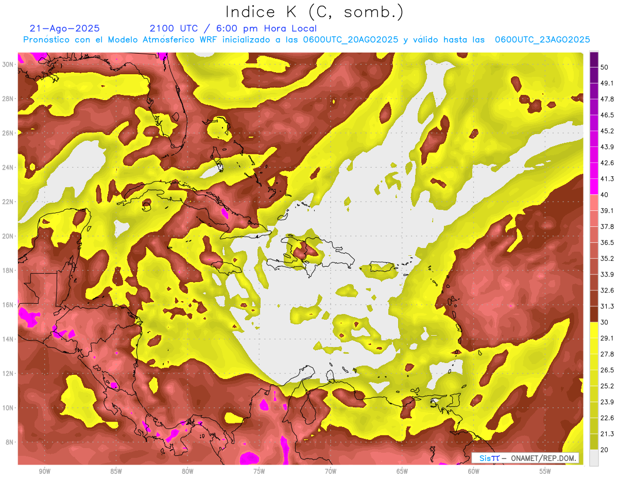Click the colorbar value 21.3
The height and width of the screenshot is (478, 618).
607,434
